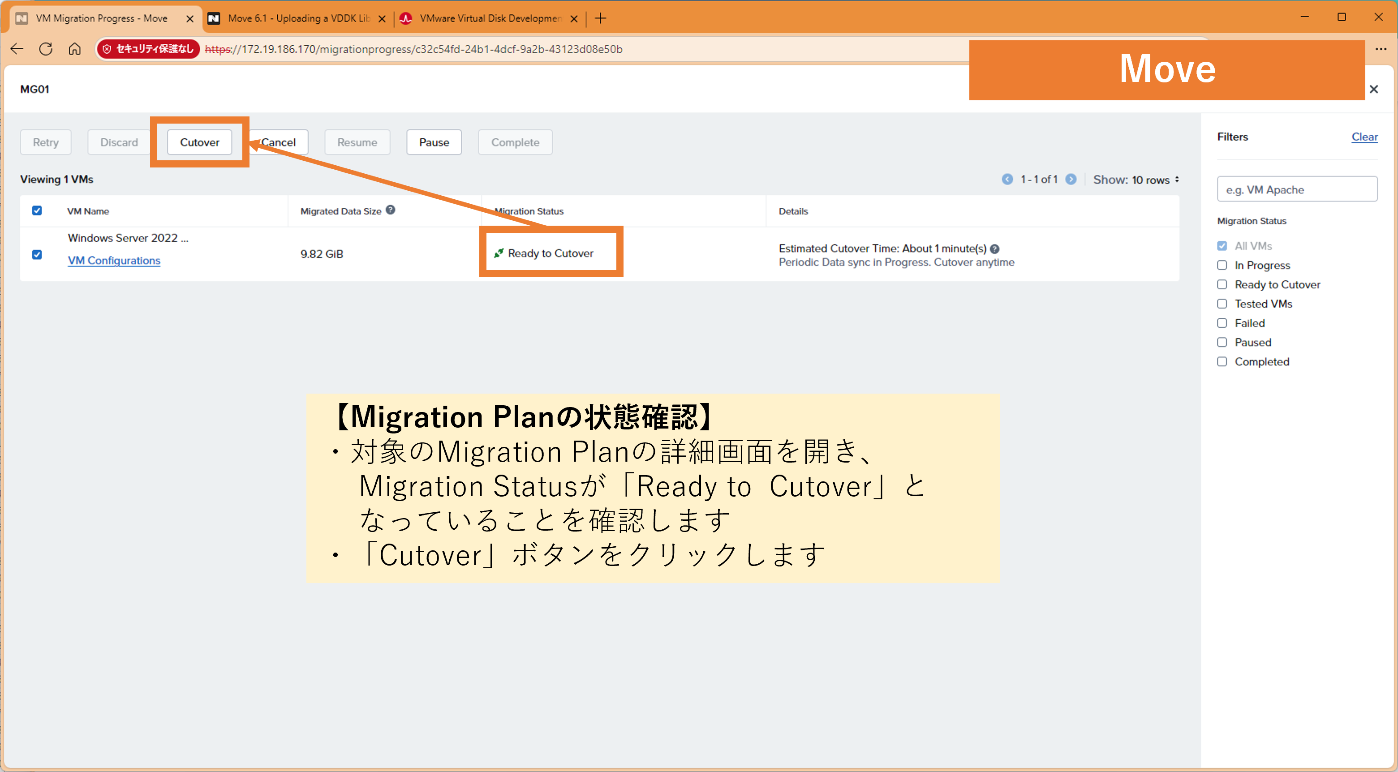
Task: Click the MG01 plan title
Action: [x=35, y=89]
